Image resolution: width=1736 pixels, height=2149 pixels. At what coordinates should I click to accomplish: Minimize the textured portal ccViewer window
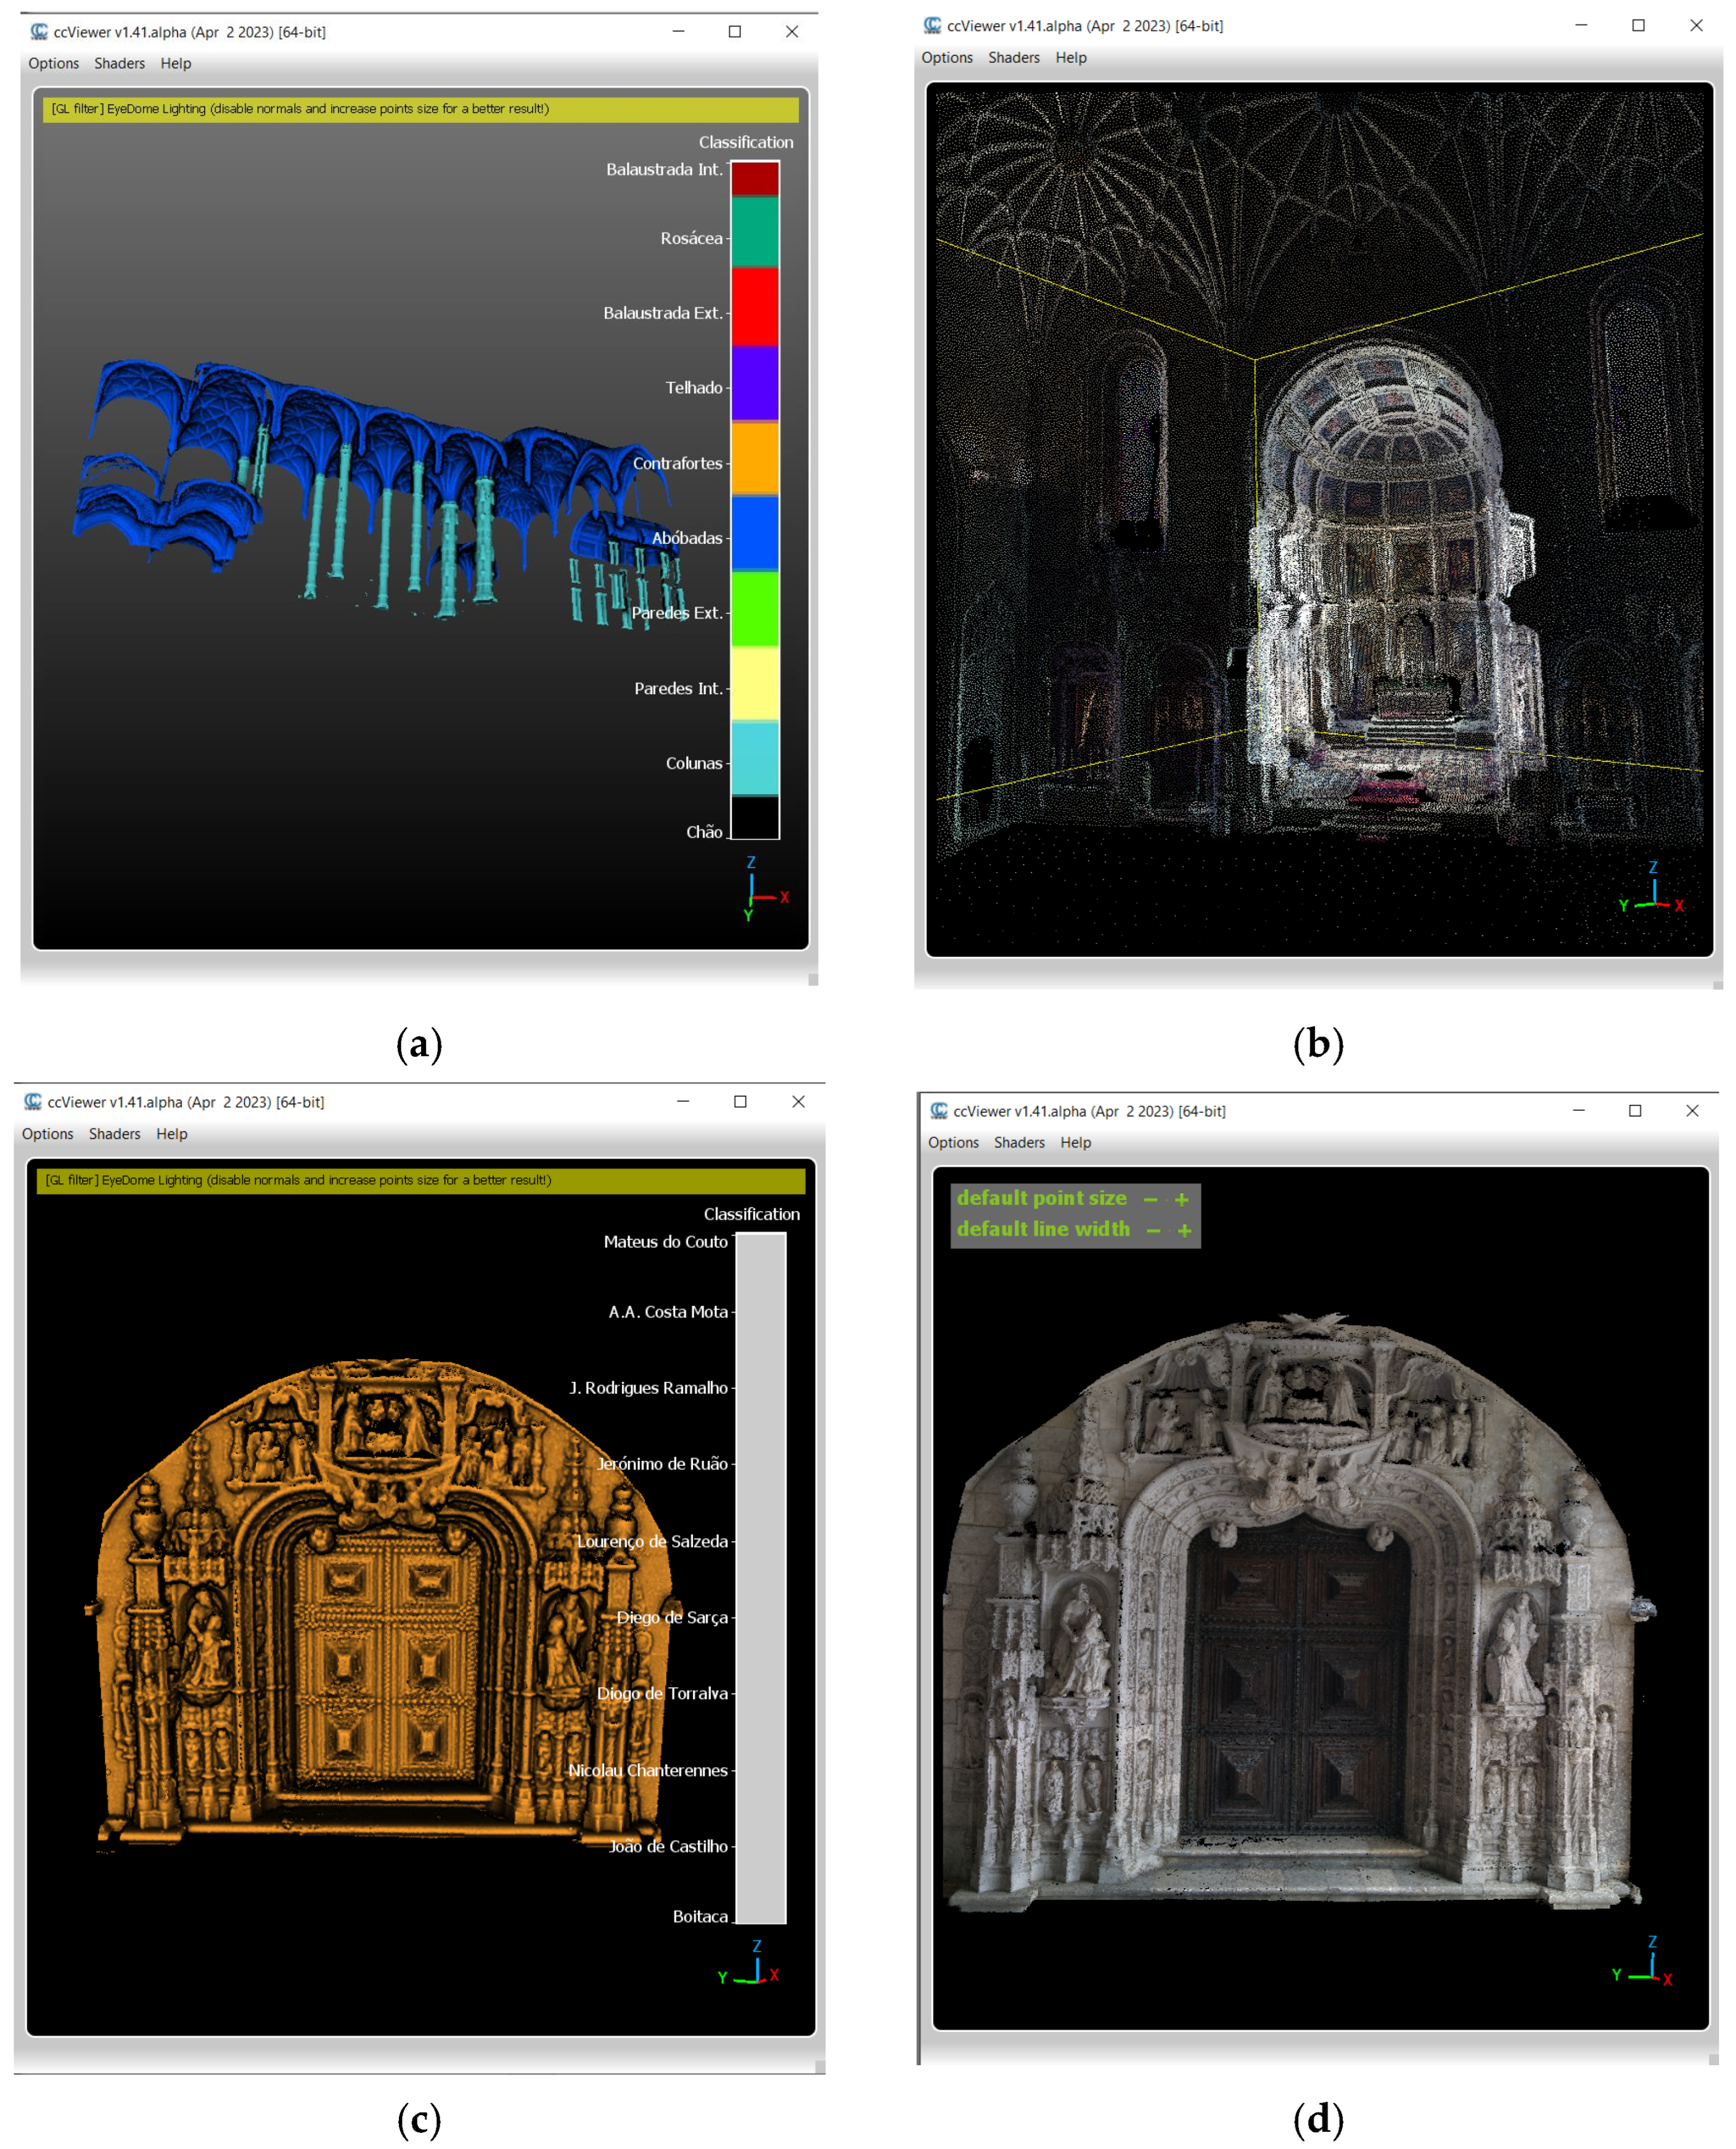pos(1578,1110)
